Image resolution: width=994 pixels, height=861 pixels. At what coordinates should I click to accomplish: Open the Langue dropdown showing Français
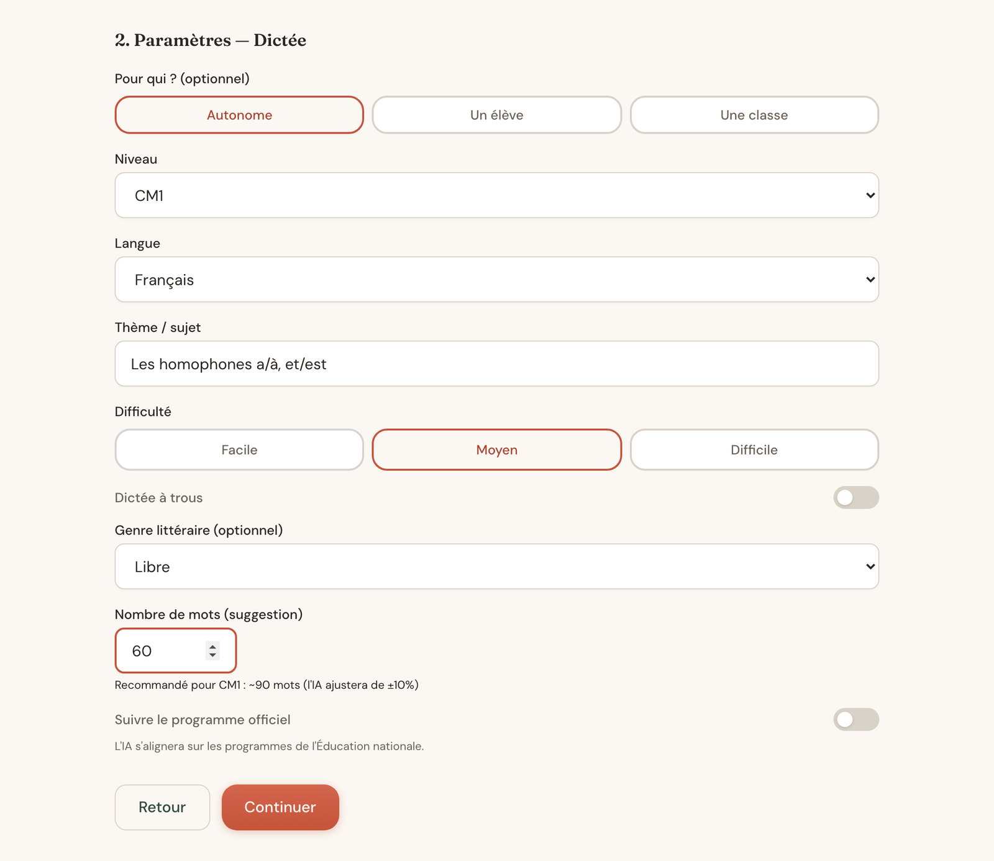[496, 280]
